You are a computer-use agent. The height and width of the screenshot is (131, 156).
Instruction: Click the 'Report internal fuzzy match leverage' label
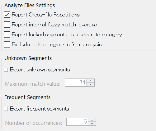click(x=54, y=25)
